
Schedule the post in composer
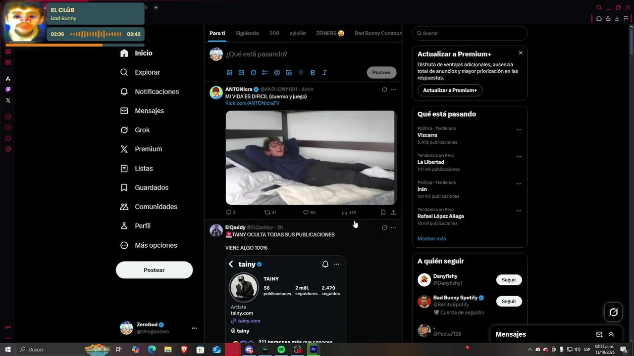coord(289,73)
